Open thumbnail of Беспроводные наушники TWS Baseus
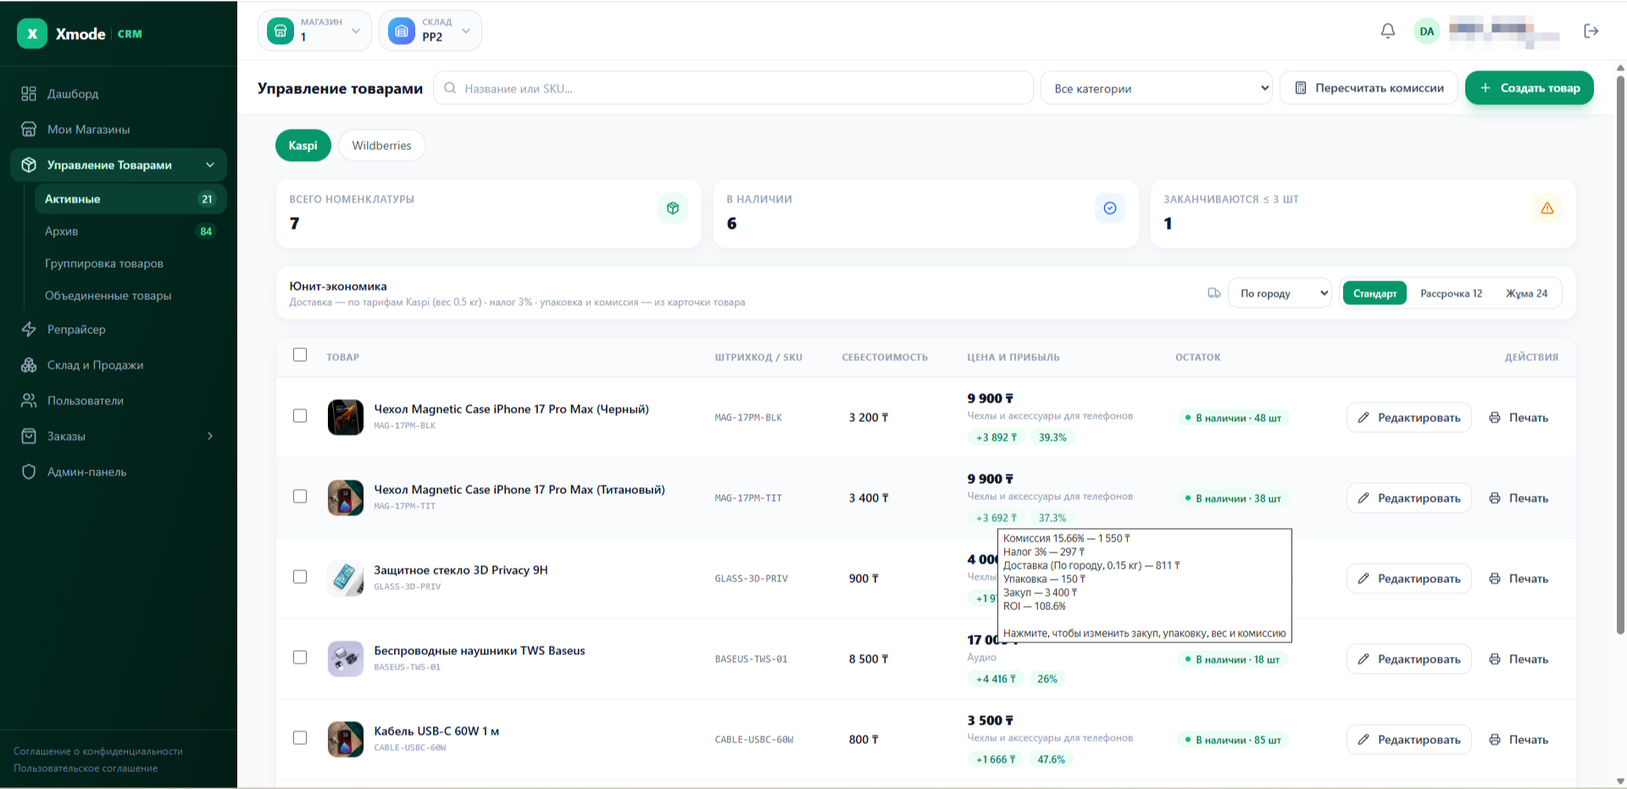Screen dimensions: 1627x789 [346, 659]
